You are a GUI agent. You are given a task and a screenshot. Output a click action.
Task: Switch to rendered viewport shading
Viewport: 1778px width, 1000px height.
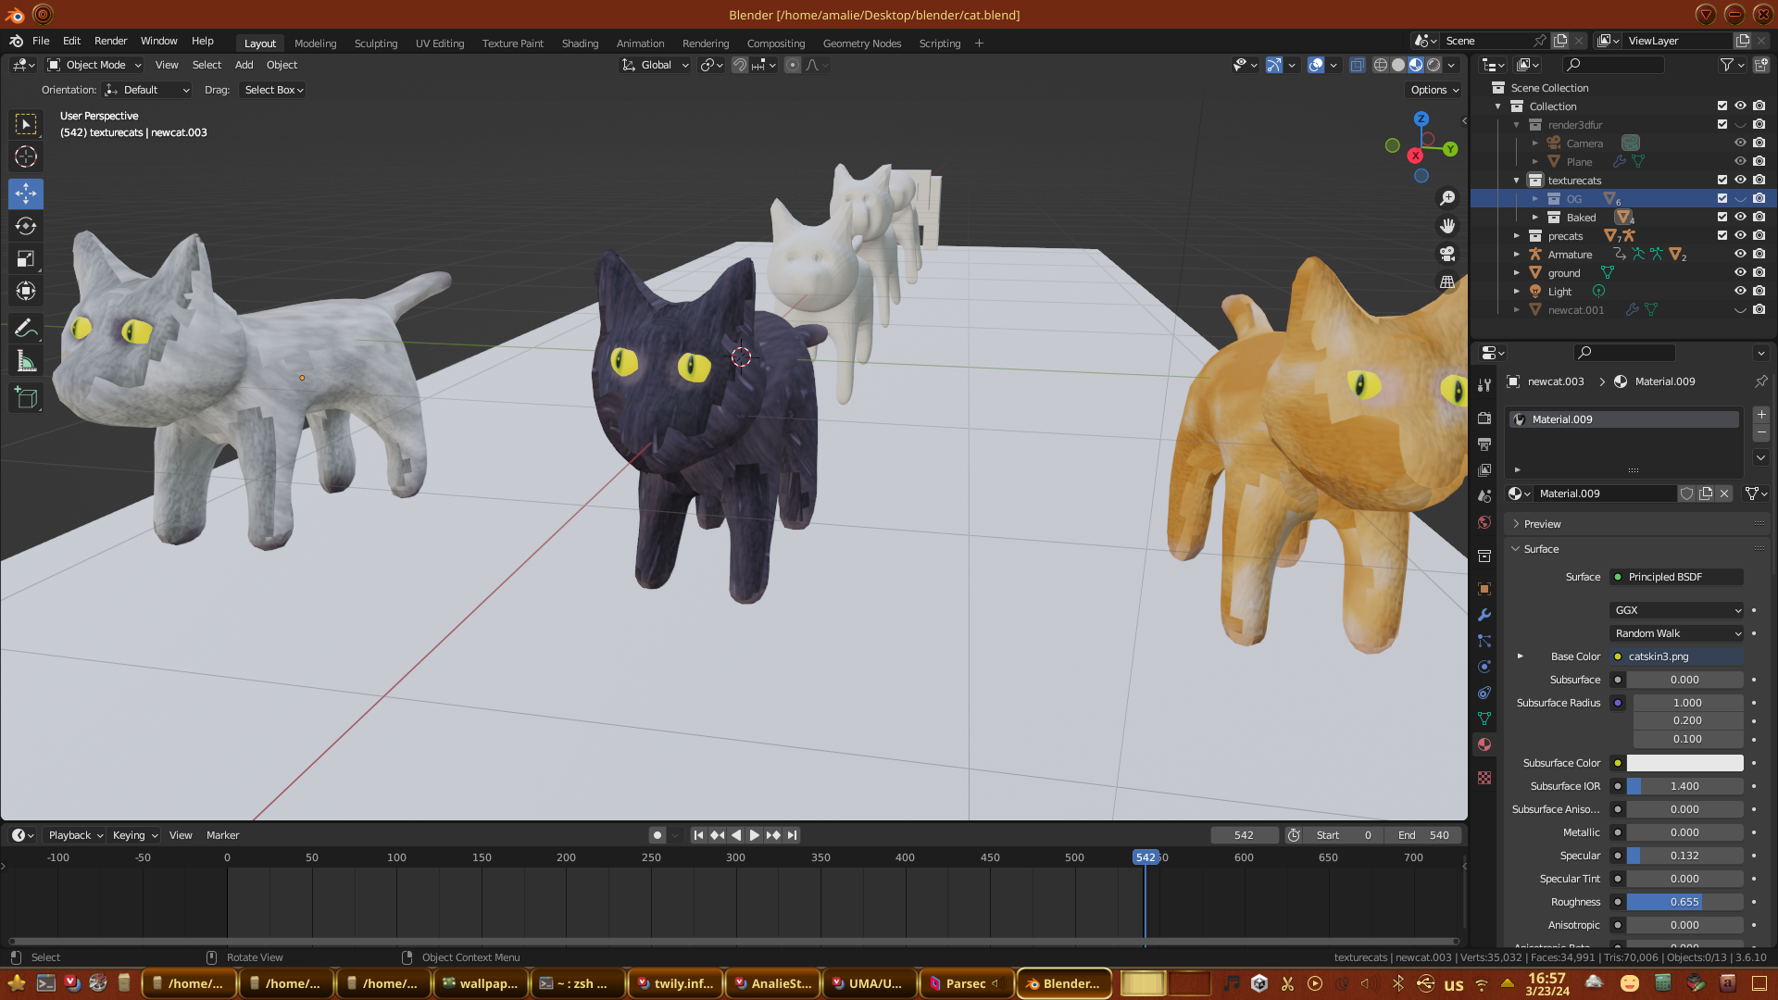(x=1434, y=65)
